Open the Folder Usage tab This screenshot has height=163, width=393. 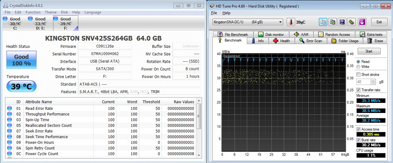[345, 41]
